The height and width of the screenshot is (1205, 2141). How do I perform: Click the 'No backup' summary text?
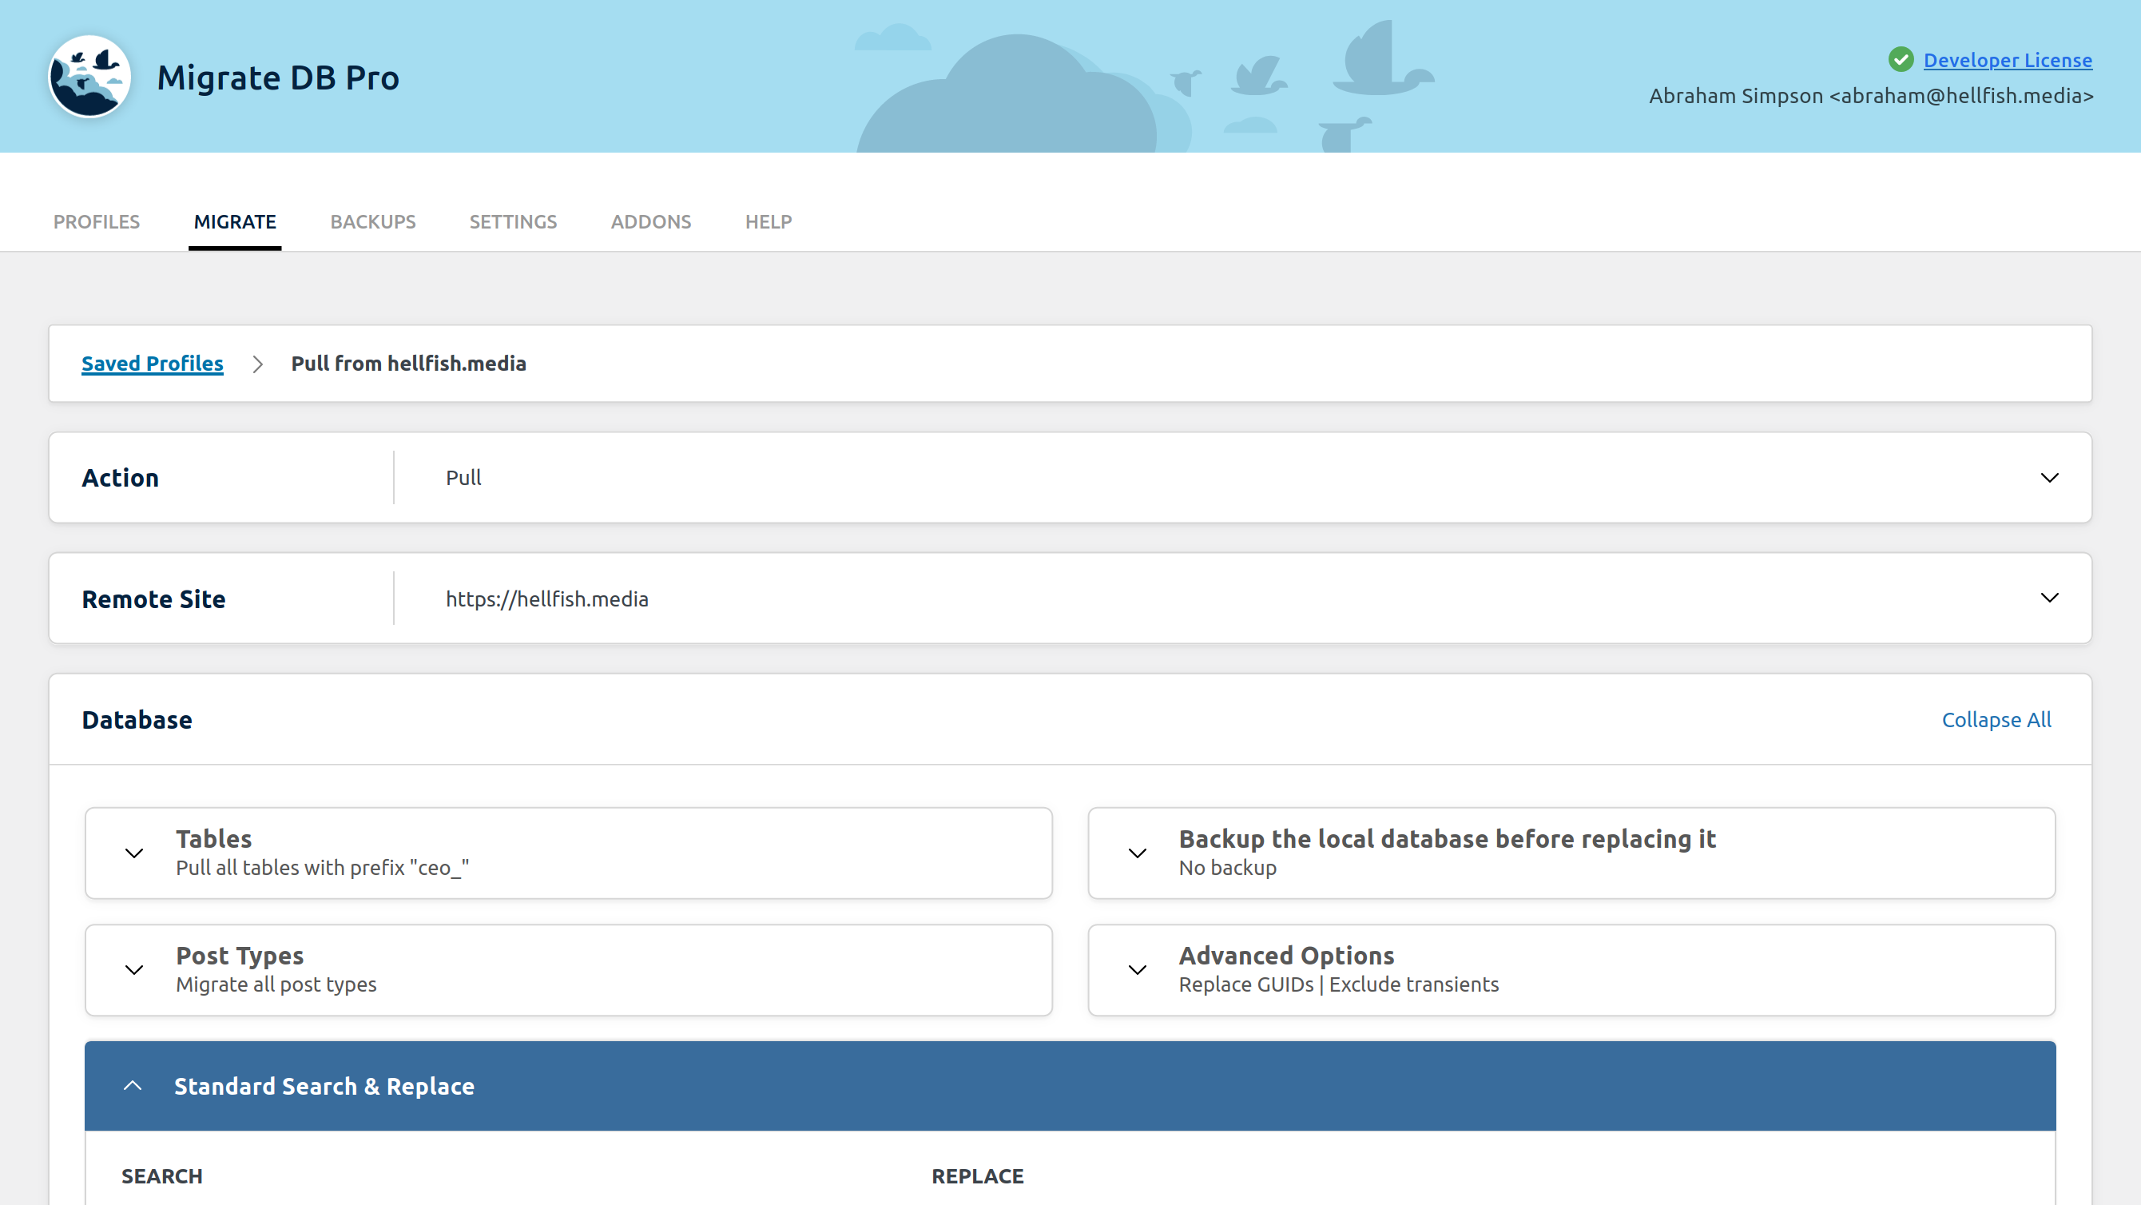tap(1227, 869)
